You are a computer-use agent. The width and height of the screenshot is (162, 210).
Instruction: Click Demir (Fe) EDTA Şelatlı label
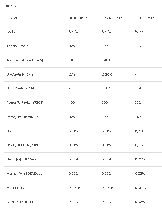23,159
